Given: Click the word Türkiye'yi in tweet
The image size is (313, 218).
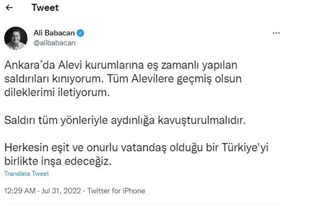Looking at the screenshot, I should 245,148.
